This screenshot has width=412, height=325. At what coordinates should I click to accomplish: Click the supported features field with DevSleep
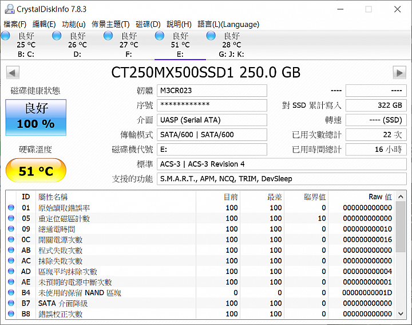(x=282, y=179)
